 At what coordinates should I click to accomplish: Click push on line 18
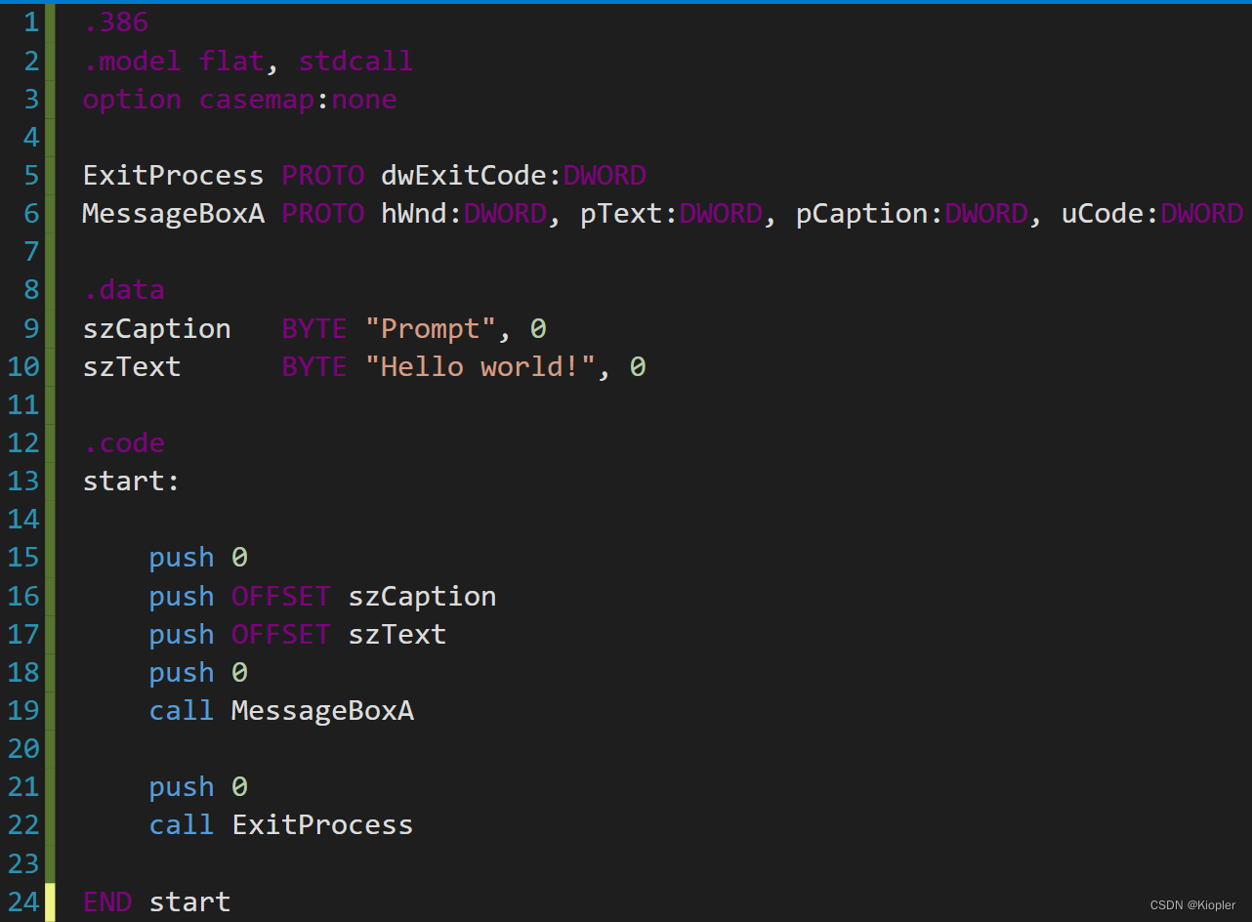tap(181, 673)
